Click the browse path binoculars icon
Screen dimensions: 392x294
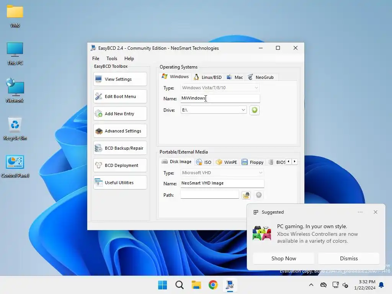pyautogui.click(x=246, y=195)
